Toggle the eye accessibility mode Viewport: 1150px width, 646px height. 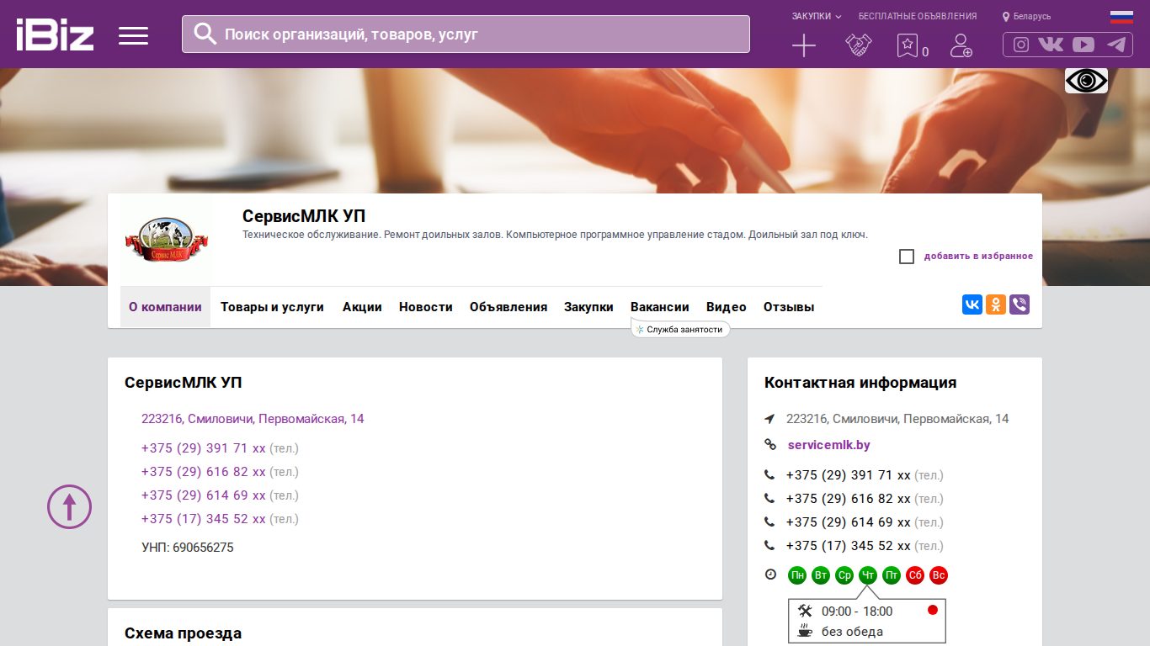(1086, 81)
